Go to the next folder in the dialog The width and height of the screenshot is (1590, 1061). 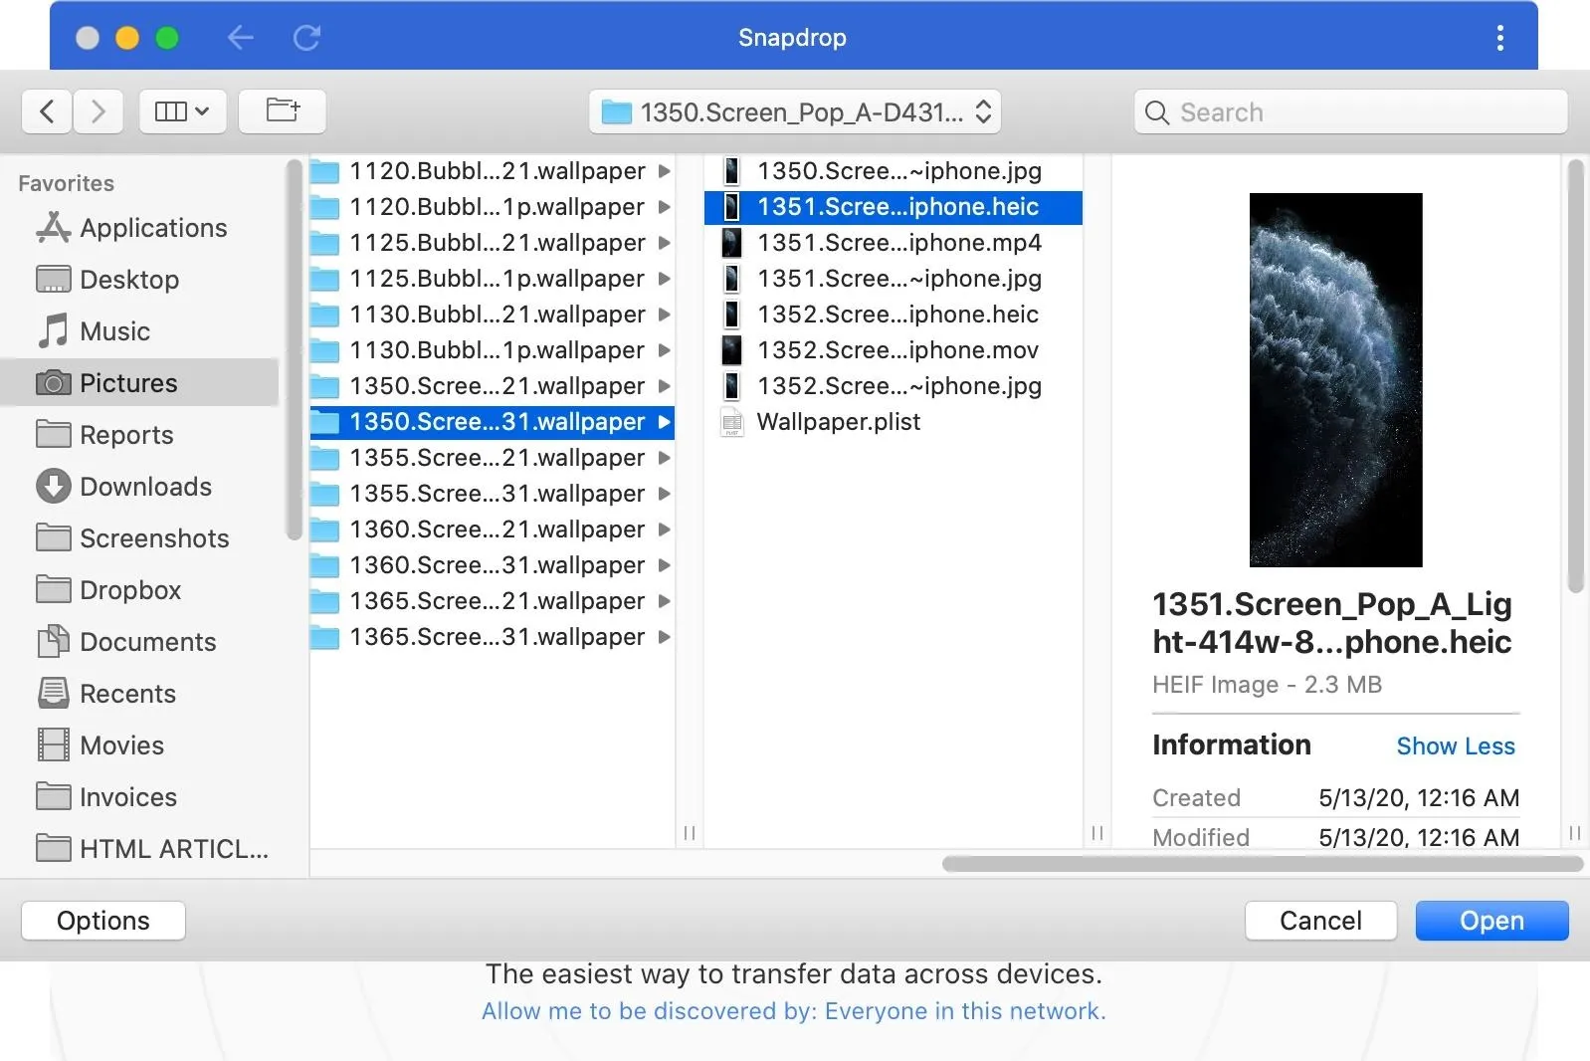click(98, 111)
